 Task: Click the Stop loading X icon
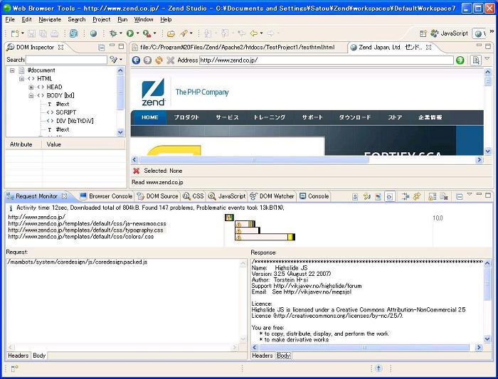tap(170, 60)
